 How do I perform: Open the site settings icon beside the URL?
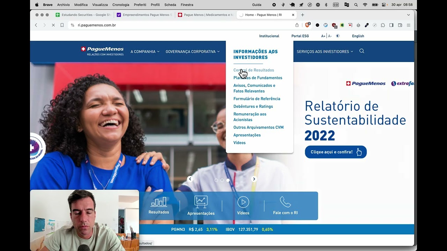72,25
